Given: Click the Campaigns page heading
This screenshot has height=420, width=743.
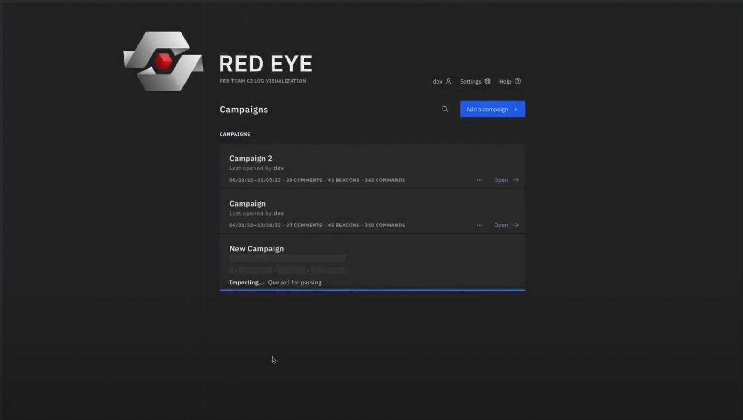Looking at the screenshot, I should click(244, 110).
